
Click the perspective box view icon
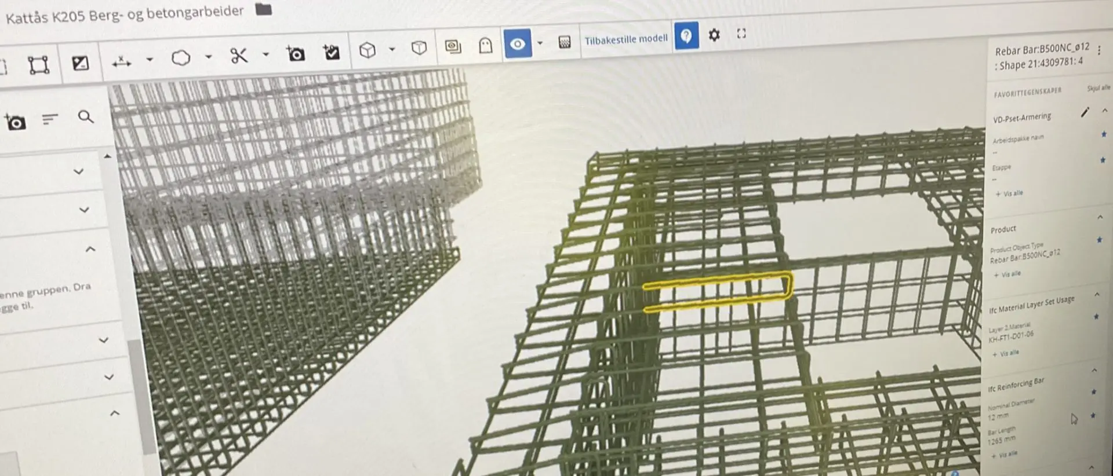pos(419,48)
